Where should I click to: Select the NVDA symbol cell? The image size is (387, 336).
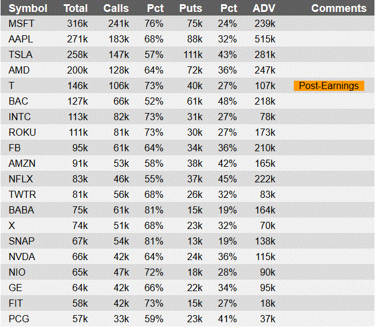pos(21,257)
